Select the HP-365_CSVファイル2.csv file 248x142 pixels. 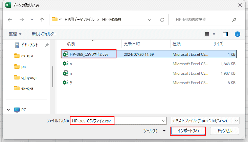click(89, 54)
